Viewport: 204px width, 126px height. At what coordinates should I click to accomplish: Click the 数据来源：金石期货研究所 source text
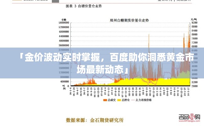[x=95, y=120]
